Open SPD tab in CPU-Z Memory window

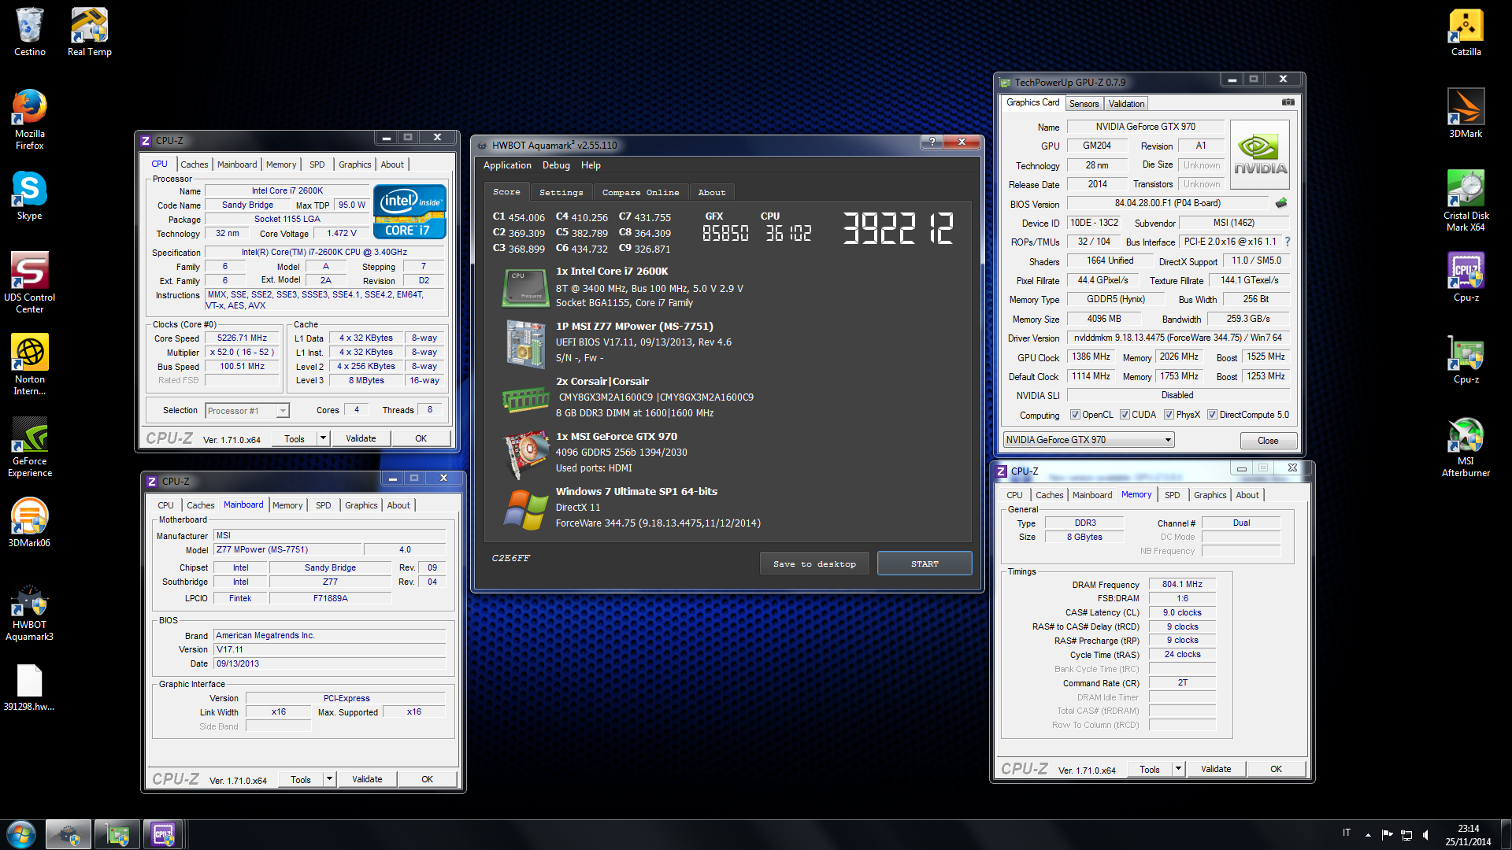click(1172, 495)
